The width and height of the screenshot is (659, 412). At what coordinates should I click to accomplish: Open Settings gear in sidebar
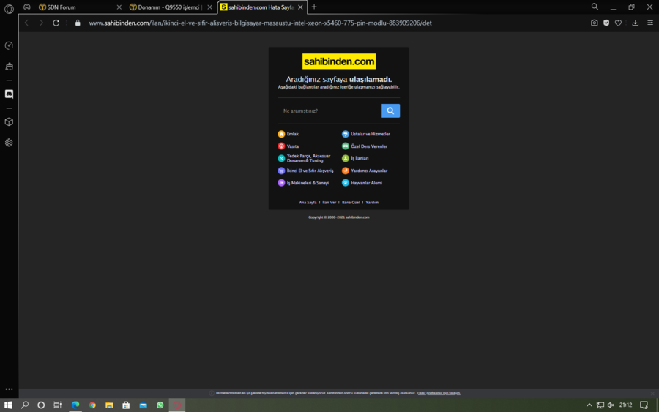(9, 143)
